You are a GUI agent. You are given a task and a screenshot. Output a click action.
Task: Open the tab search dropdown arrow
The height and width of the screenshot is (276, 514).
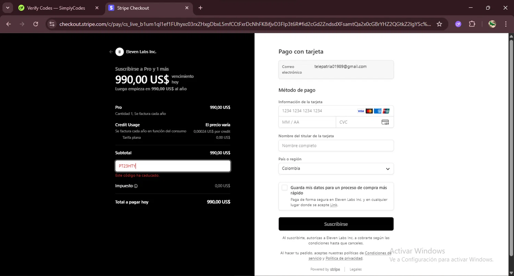pos(8,8)
